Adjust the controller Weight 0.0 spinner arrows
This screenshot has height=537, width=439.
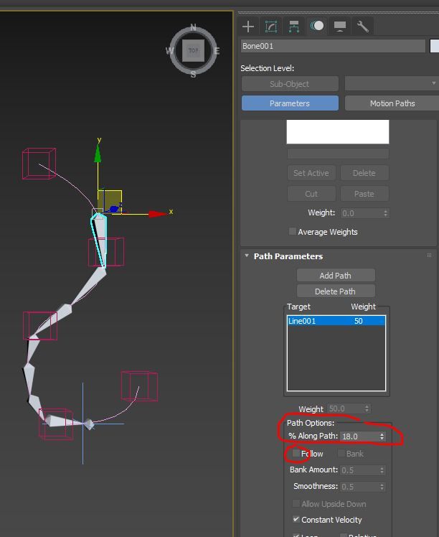pyautogui.click(x=386, y=213)
